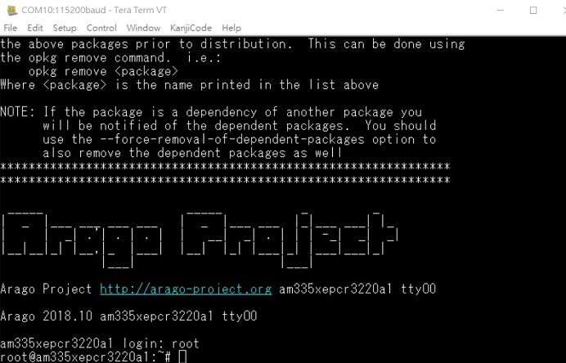Open the Edit menu
Screen dimensions: 566x363
[35, 28]
